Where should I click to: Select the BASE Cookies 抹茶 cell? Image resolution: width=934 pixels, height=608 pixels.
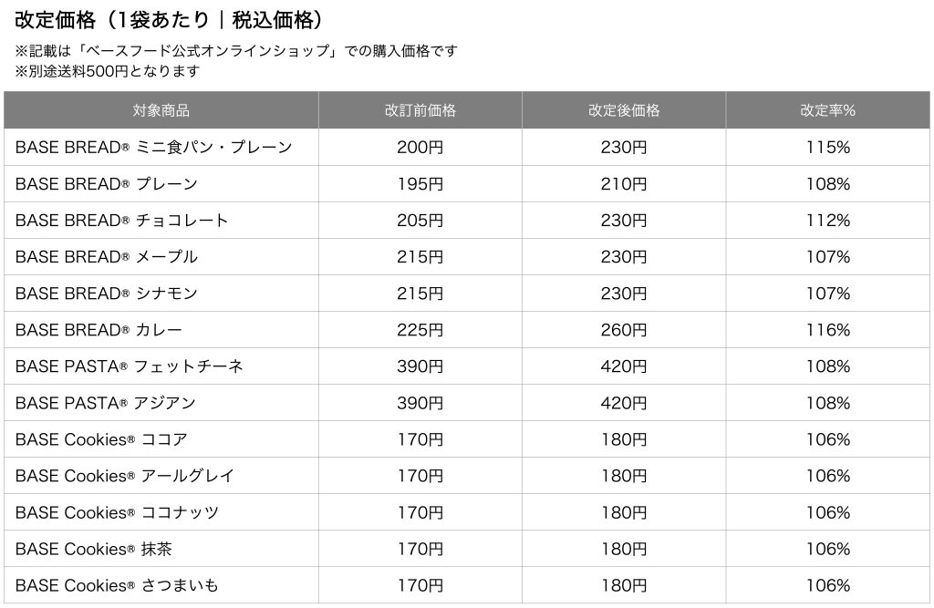(x=161, y=549)
